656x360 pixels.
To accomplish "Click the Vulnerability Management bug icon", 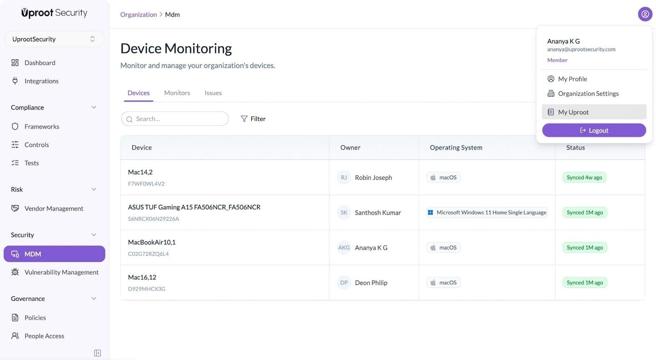I will (15, 272).
